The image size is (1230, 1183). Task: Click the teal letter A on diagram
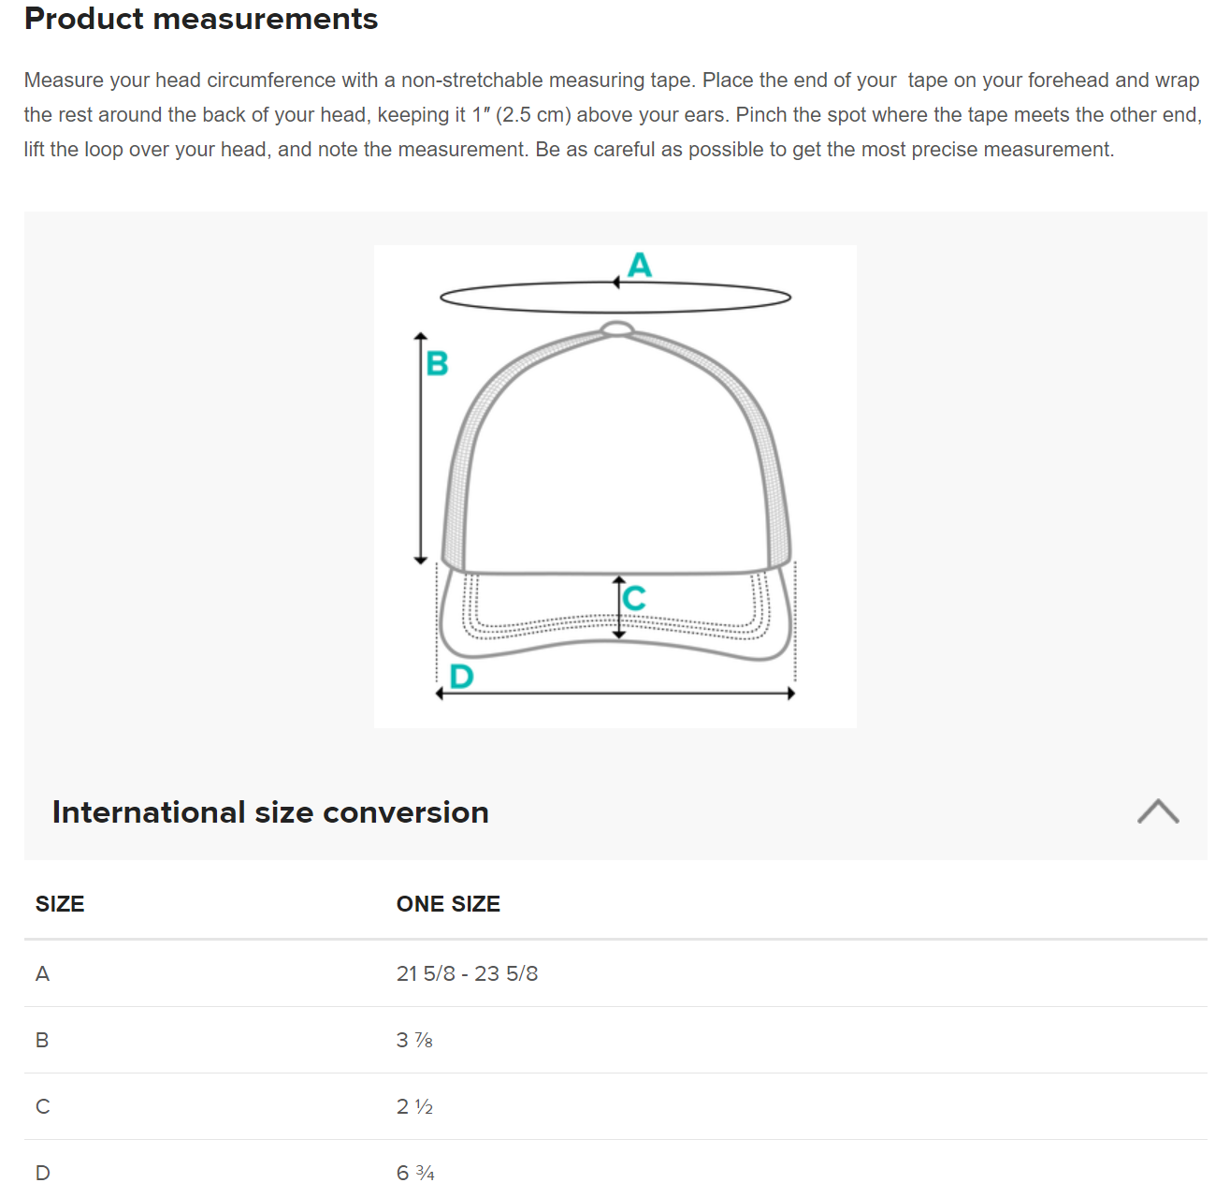coord(640,265)
